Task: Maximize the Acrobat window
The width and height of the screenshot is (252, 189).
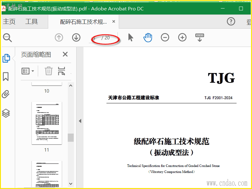Action: click(241, 9)
